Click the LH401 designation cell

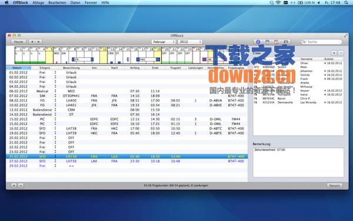[x=71, y=105]
